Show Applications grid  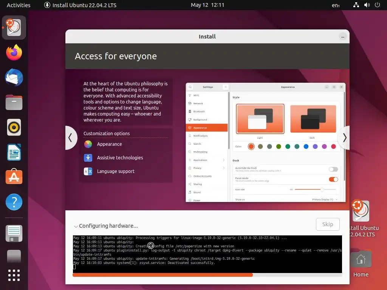coord(14,275)
